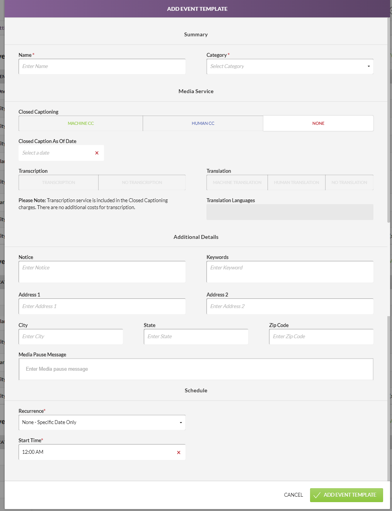
Task: Select Human Translation option
Action: [297, 182]
